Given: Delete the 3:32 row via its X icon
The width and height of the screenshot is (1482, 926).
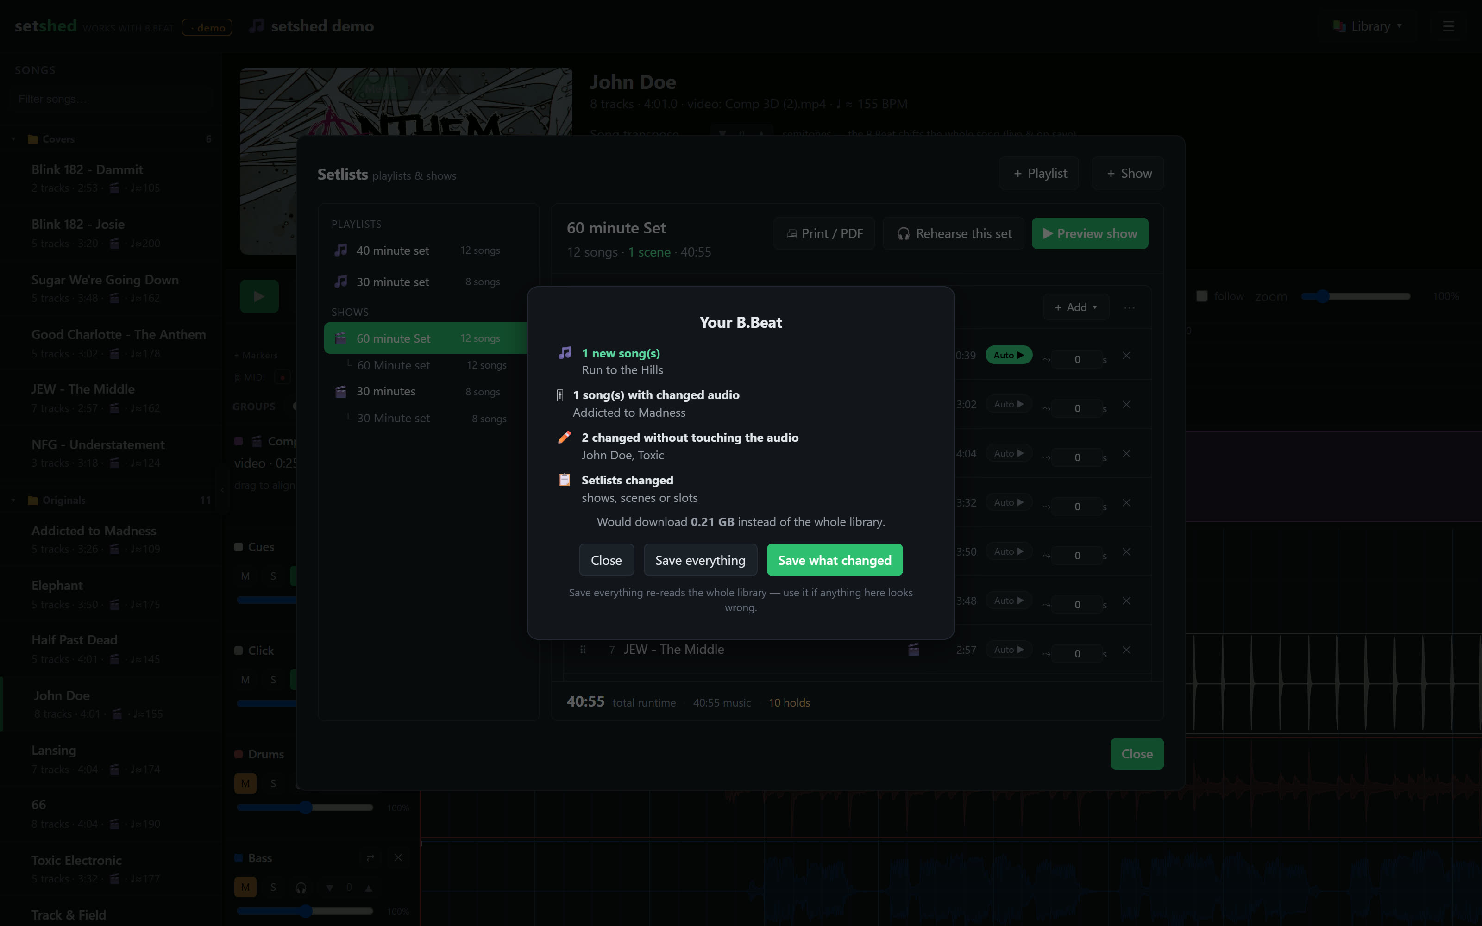Looking at the screenshot, I should point(1126,503).
